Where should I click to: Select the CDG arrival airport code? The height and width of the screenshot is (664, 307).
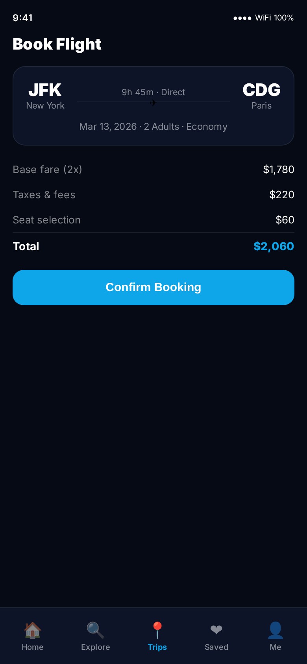tap(261, 90)
